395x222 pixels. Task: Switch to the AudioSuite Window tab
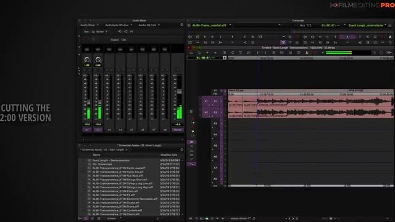(117, 25)
